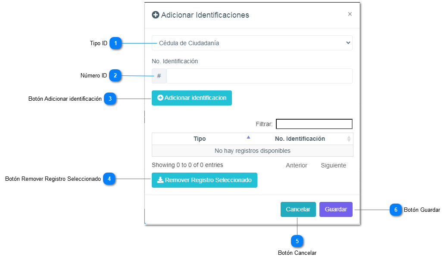Open the Cédula de Ciudadanía dropdown
Image resolution: width=447 pixels, height=263 pixels.
coord(252,43)
